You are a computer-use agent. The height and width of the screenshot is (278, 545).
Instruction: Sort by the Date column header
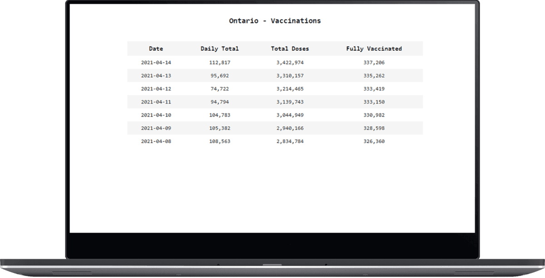tap(156, 49)
